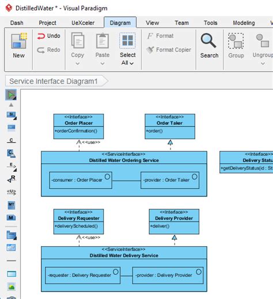Click the Visual Paradigm logo icon
This screenshot has height=299, width=273.
(9, 8)
